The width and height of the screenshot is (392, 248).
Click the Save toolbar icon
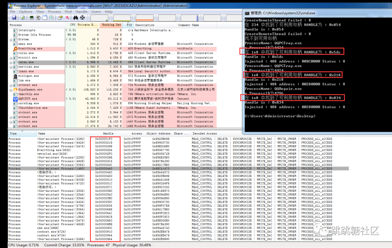(x=14, y=18)
